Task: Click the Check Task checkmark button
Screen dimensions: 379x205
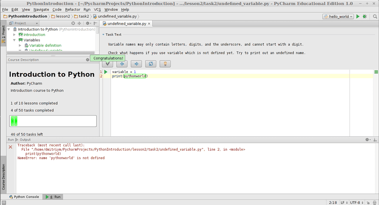Action: pos(108,64)
